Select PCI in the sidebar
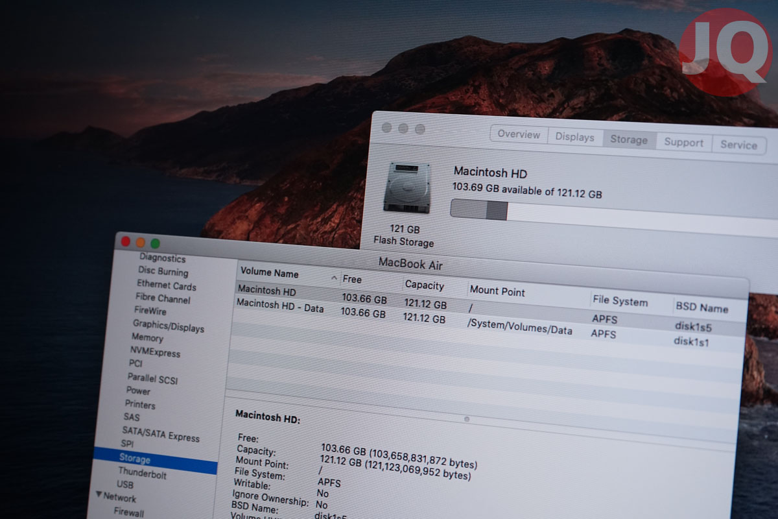Viewport: 778px width, 519px height. 135,363
